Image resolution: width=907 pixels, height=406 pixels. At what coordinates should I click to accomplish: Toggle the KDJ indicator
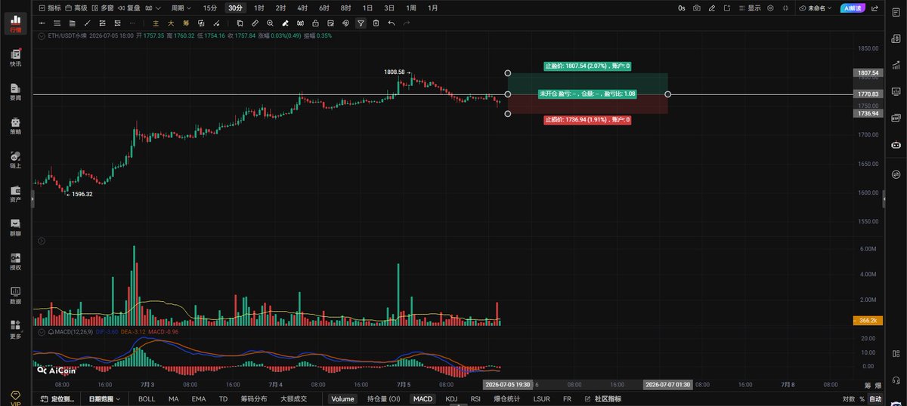[451, 398]
